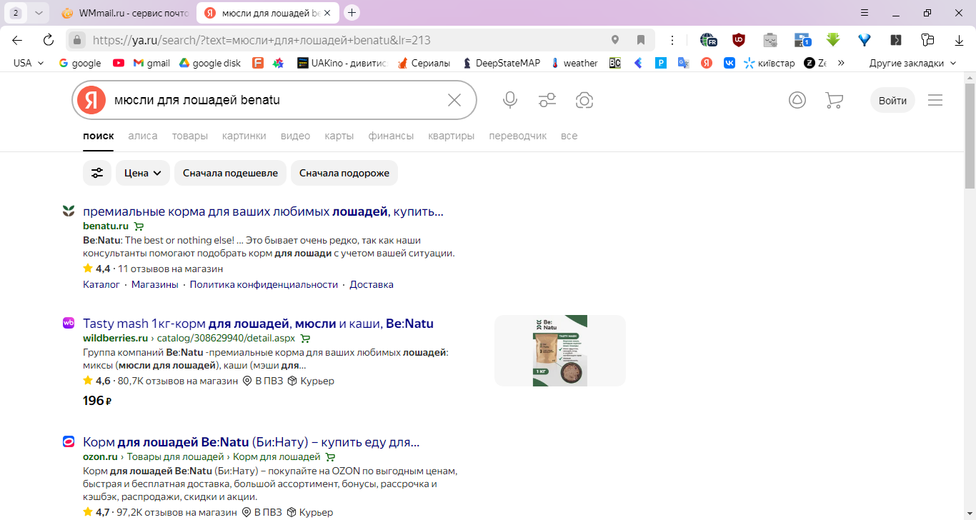976x520 pixels.
Task: Open the Tasty mash product thumbnail
Action: click(560, 351)
